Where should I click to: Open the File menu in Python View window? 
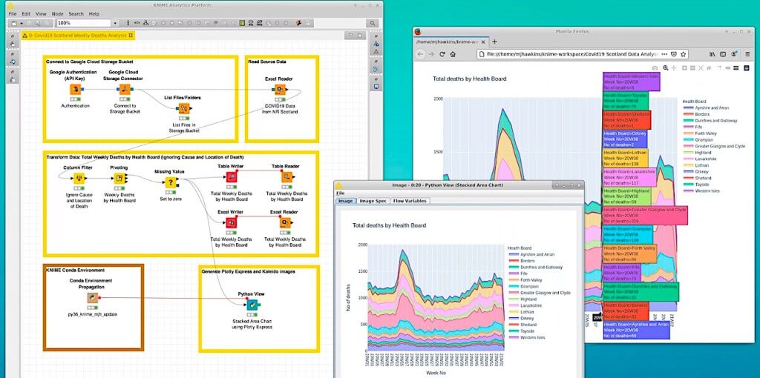[x=340, y=193]
